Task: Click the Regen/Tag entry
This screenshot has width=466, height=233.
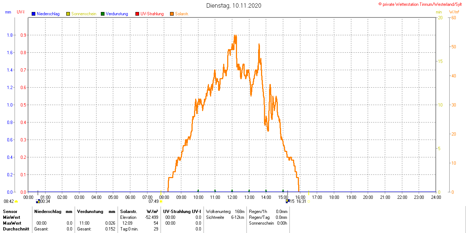Action: click(268, 217)
